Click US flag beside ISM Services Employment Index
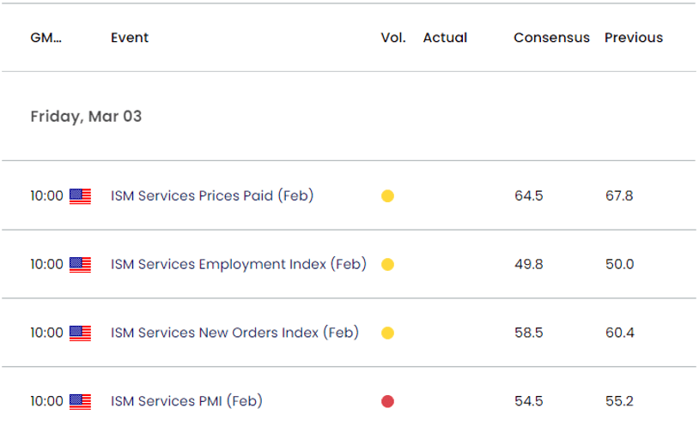Viewport: 699px width, 426px height. coord(80,265)
